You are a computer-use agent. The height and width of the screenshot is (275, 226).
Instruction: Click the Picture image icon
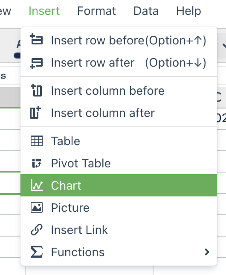[37, 208]
